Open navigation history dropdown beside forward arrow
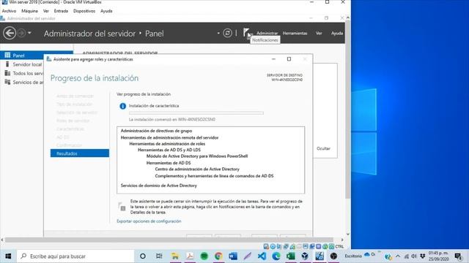 pyautogui.click(x=29, y=33)
